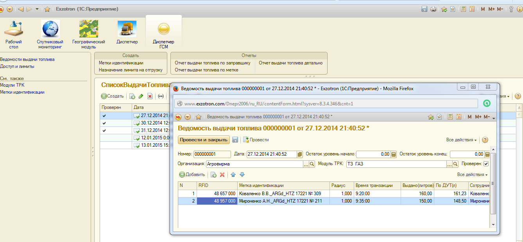Open the Спутниковый мониторинг section
The height and width of the screenshot is (242, 523).
pyautogui.click(x=50, y=34)
